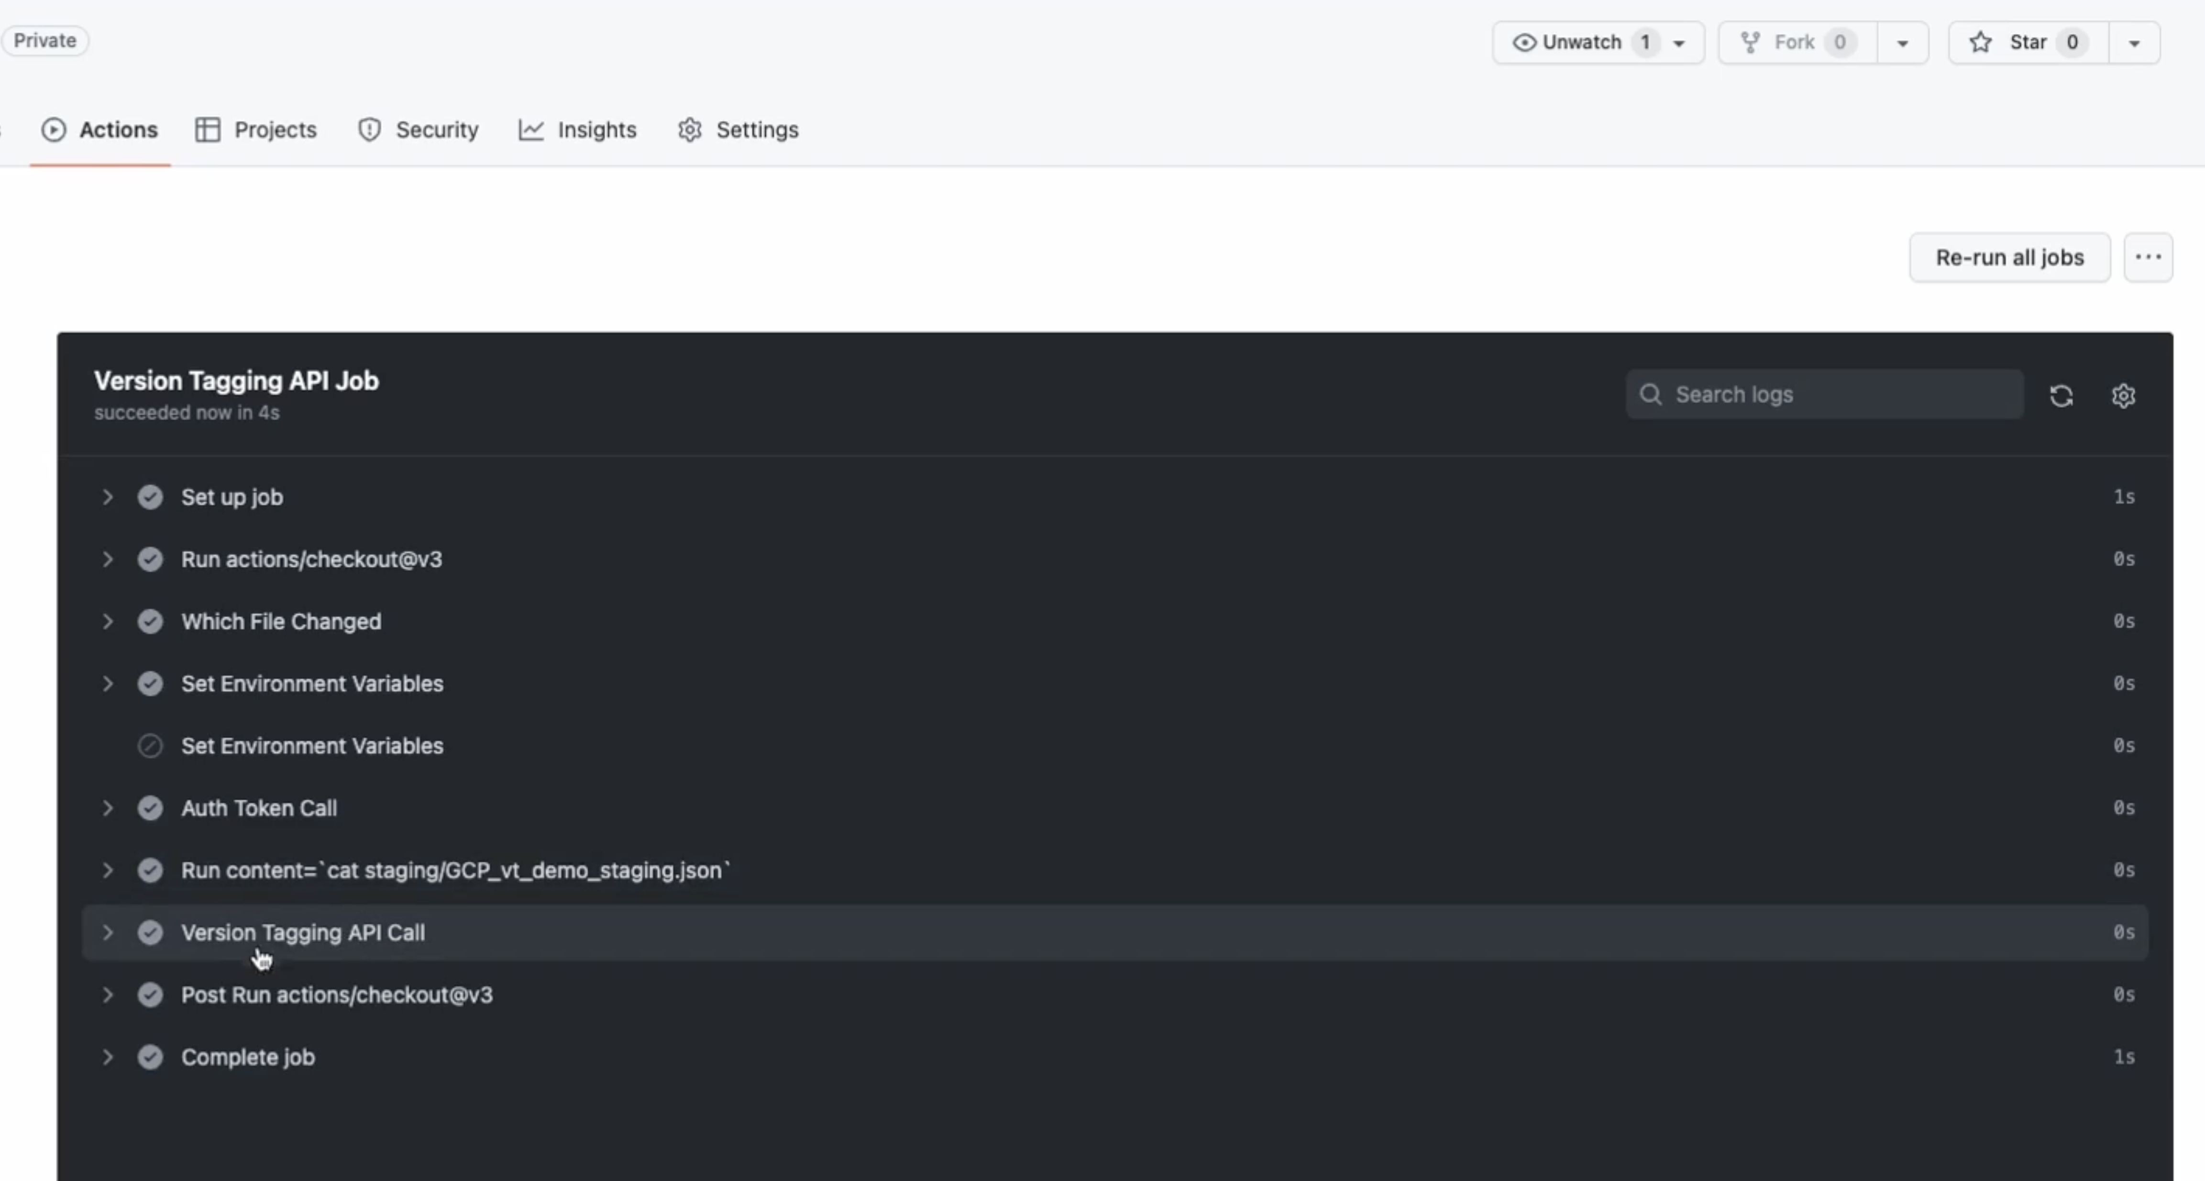The width and height of the screenshot is (2205, 1181).
Task: Open log settings gear icon
Action: click(x=2123, y=395)
